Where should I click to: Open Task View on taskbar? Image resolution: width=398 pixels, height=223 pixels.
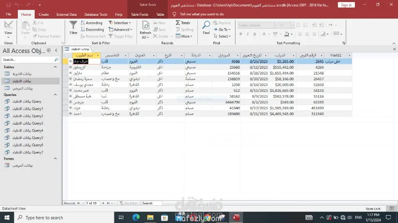point(121,218)
